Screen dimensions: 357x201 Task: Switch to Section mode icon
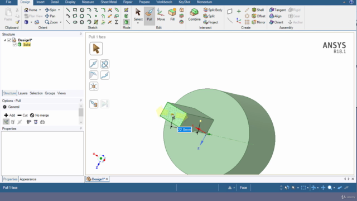click(x=126, y=16)
